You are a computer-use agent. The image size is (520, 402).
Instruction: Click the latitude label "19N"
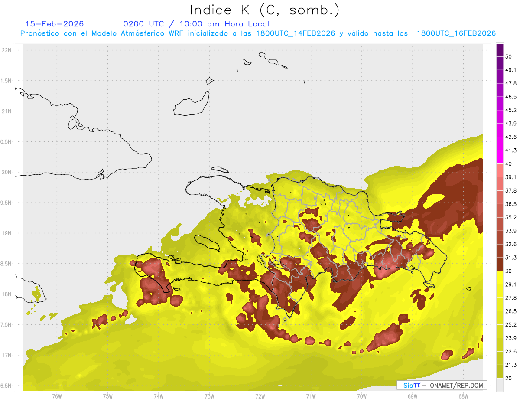pyautogui.click(x=7, y=233)
